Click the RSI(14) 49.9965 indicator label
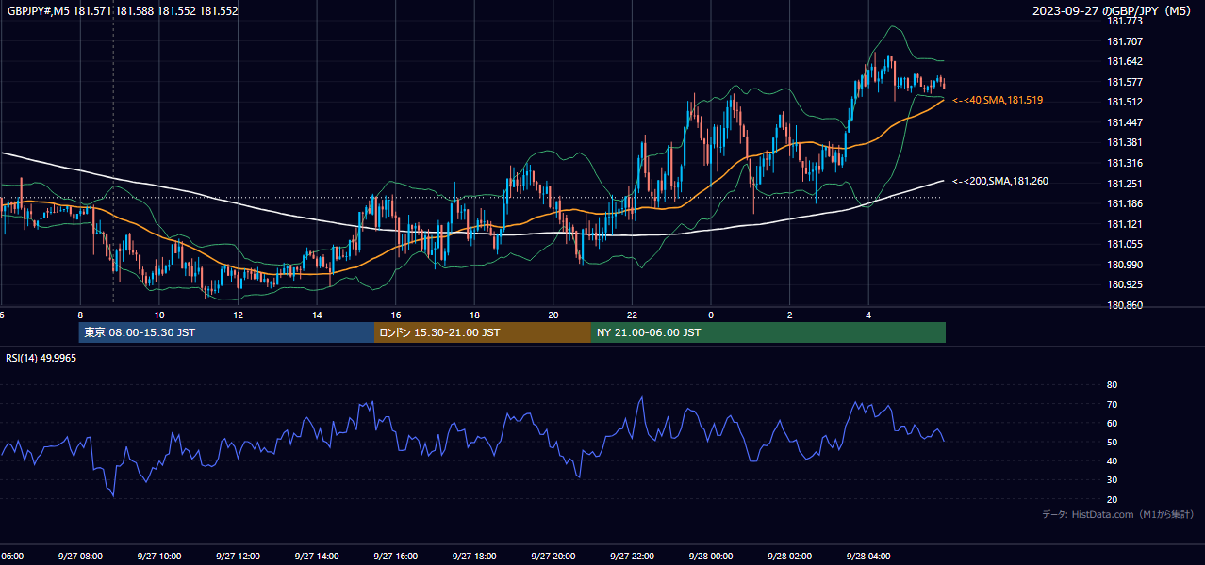Image resolution: width=1205 pixels, height=565 pixels. tap(41, 358)
